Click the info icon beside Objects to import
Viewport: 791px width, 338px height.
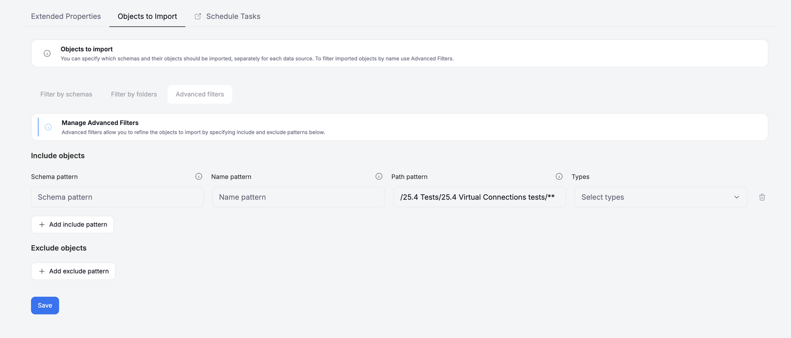[47, 53]
